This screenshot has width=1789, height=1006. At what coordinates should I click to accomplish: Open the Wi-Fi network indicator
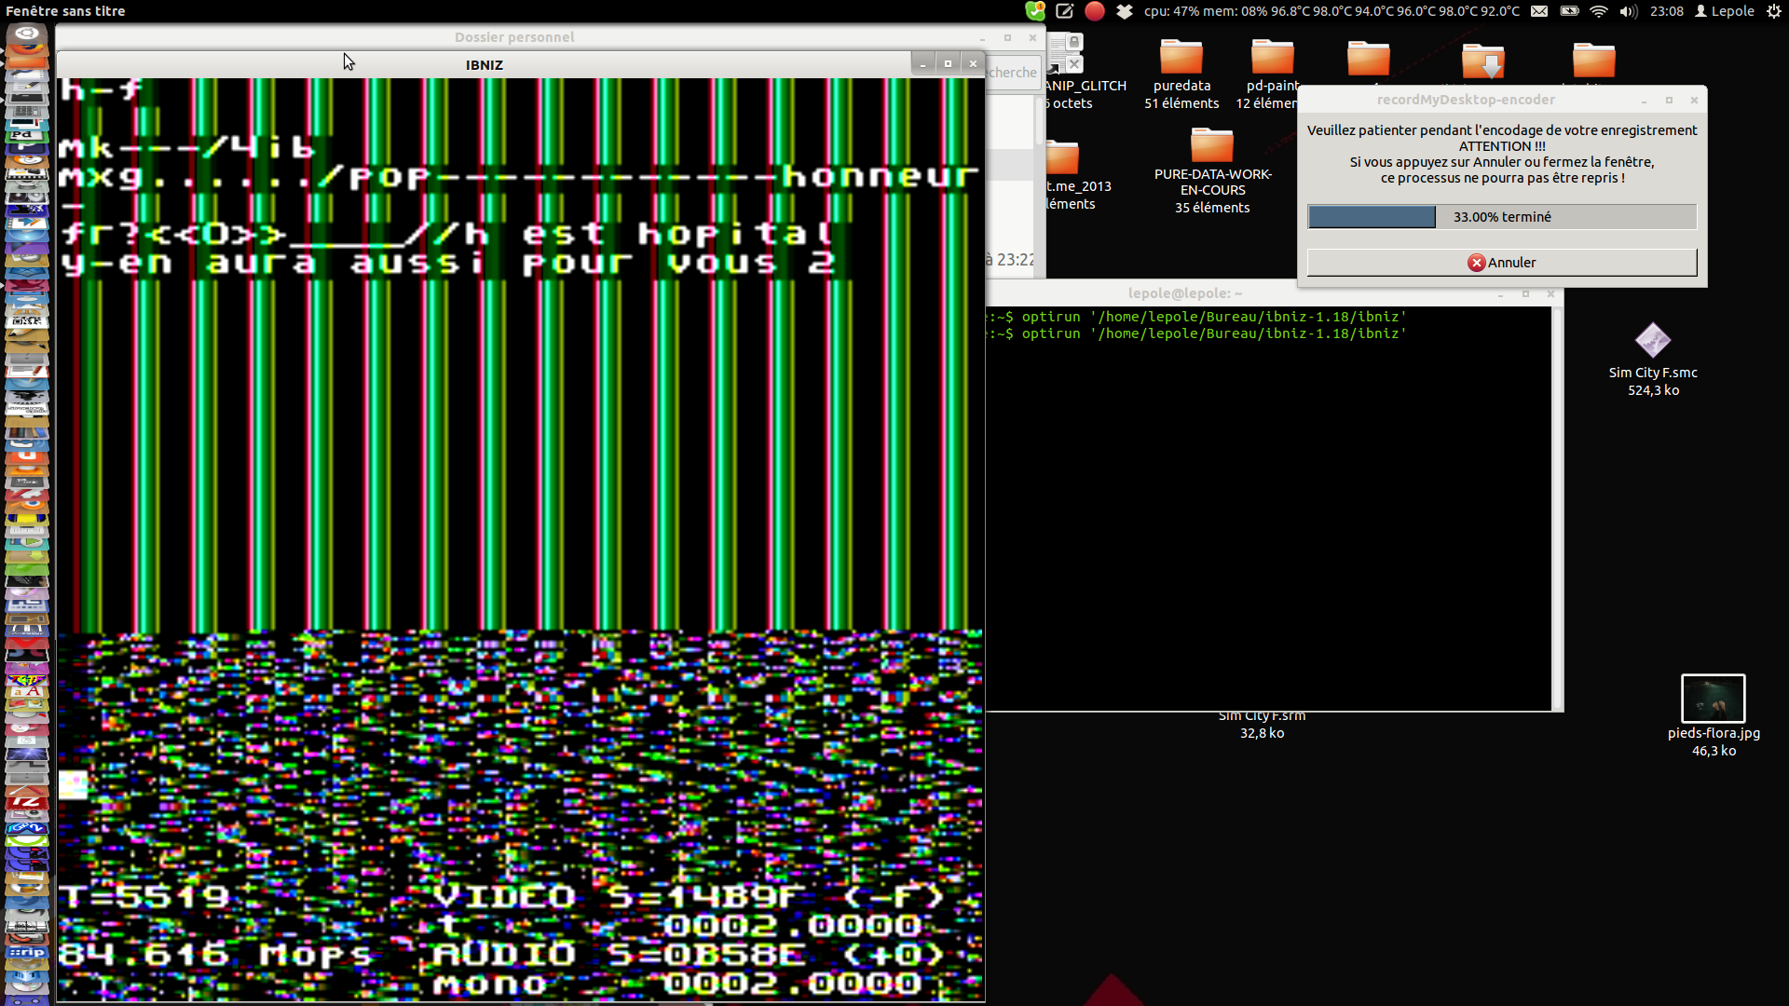[1599, 11]
